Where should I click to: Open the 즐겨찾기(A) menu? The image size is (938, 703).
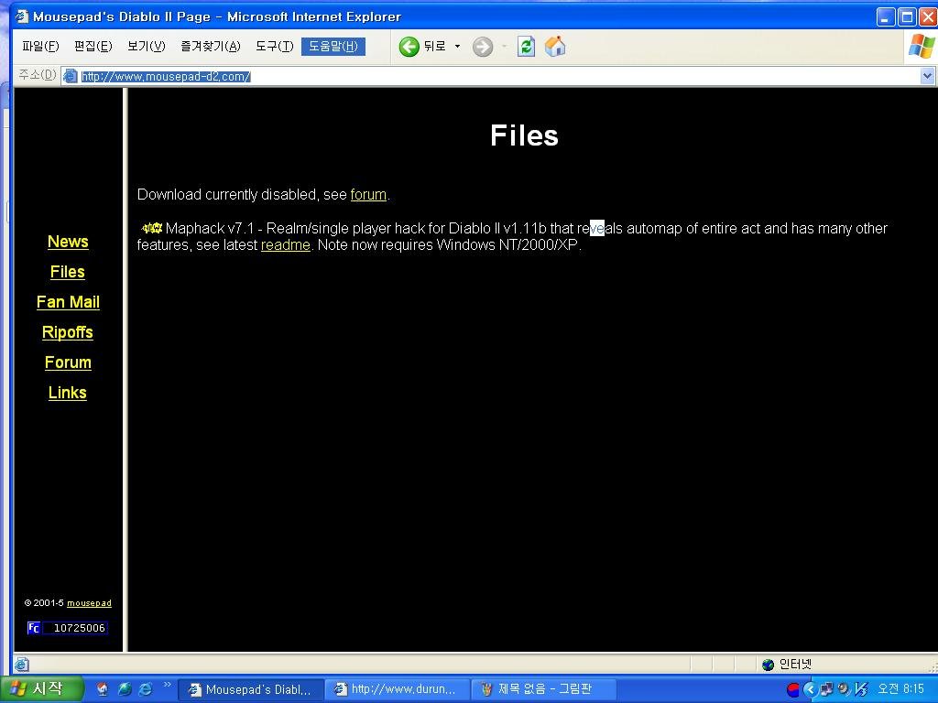pos(211,46)
